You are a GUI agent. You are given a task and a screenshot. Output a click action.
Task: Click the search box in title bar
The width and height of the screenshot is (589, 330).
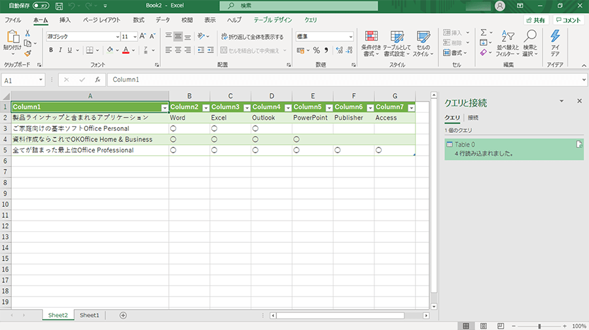(298, 6)
